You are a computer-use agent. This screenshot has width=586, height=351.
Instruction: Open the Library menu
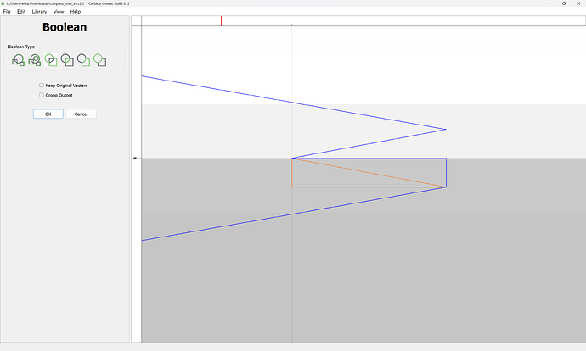39,12
